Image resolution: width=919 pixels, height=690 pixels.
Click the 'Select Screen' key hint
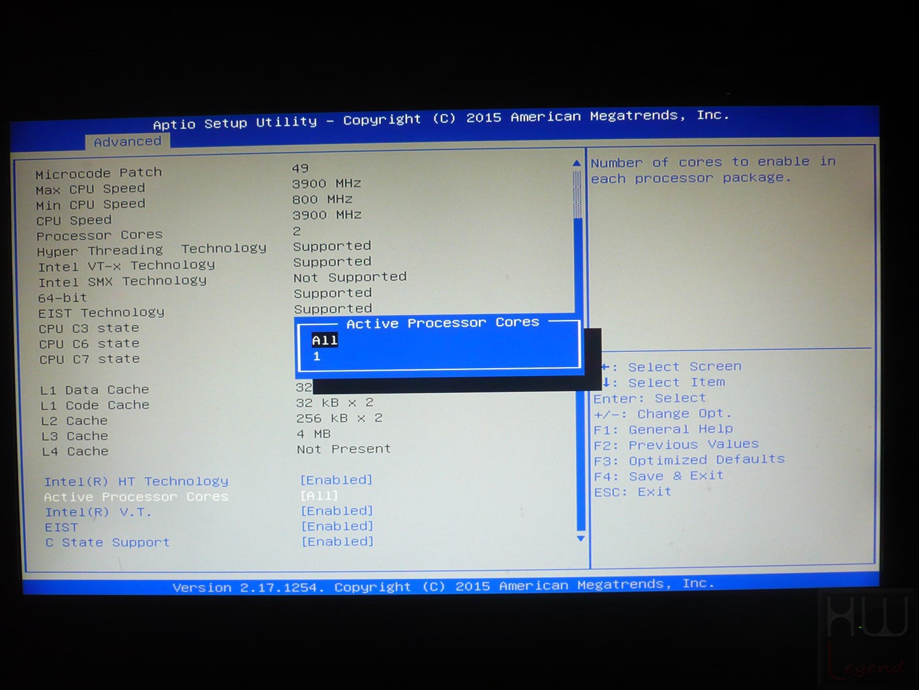pyautogui.click(x=685, y=367)
